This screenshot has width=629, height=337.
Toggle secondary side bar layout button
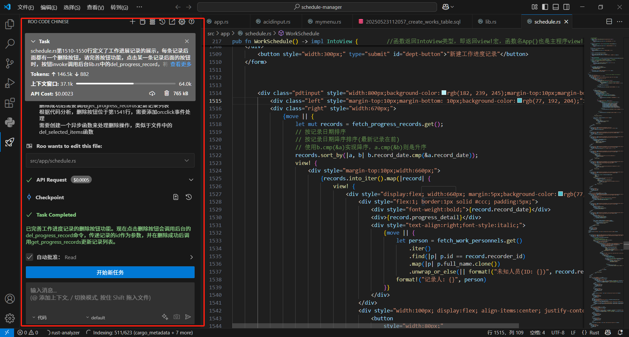566,7
